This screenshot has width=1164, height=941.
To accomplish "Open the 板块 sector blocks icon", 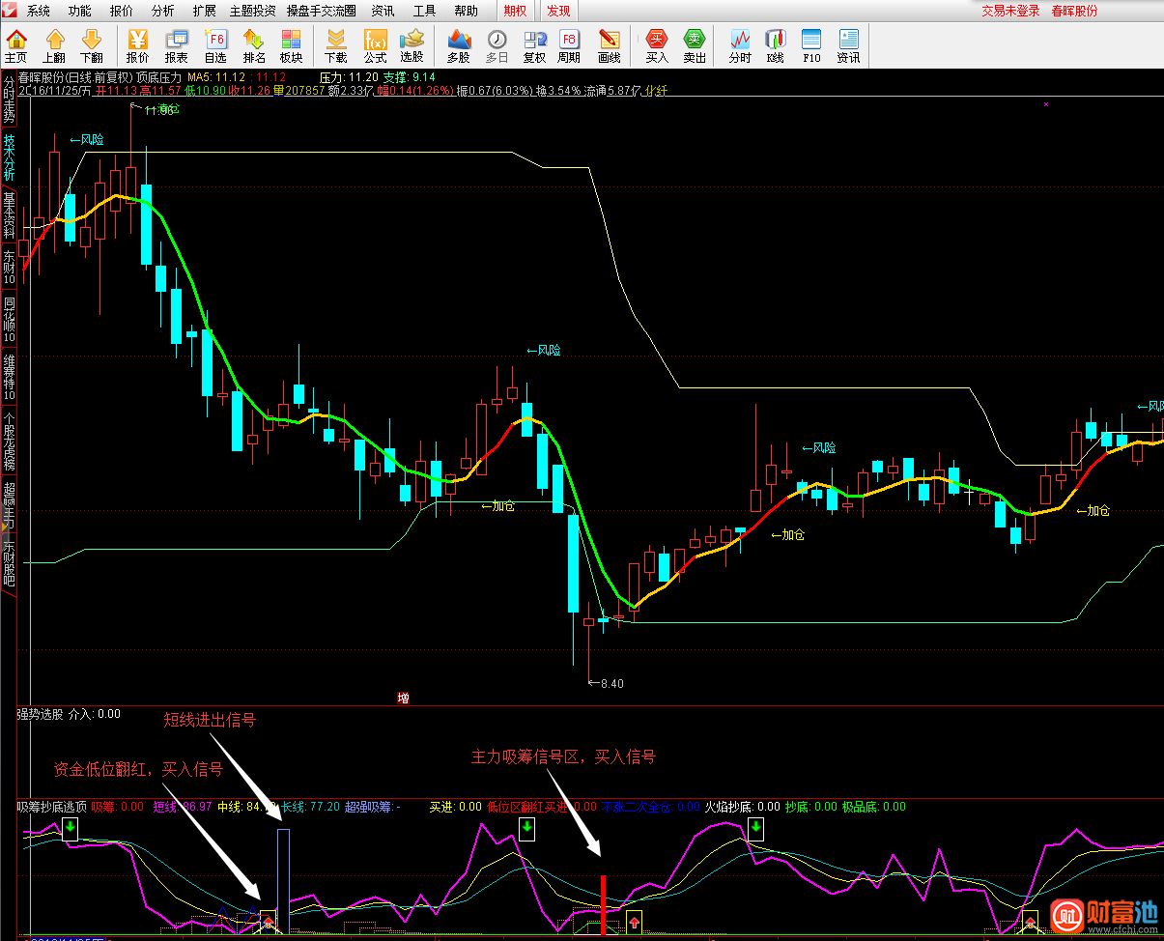I will point(292,45).
